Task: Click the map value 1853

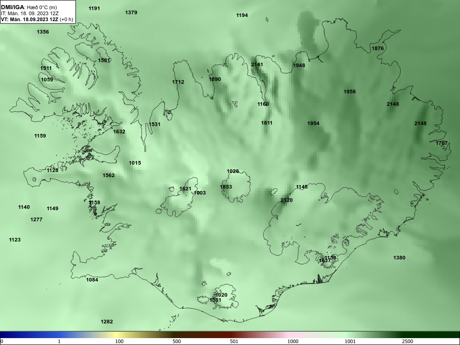Action: click(226, 187)
